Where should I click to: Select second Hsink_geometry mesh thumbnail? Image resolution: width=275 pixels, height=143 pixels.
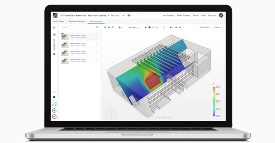(65, 44)
